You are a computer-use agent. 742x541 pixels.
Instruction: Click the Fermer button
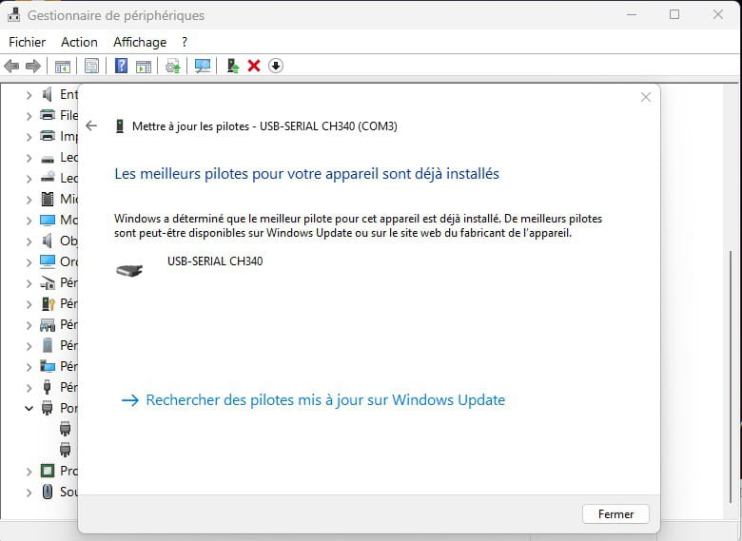point(615,513)
